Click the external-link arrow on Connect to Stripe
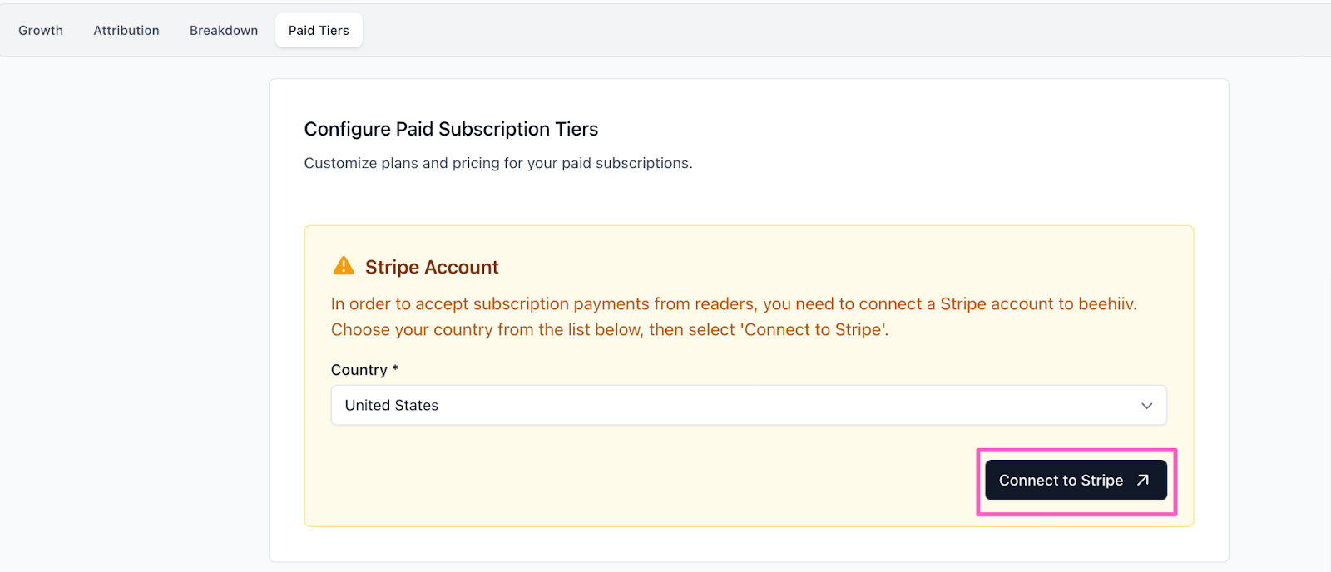Image resolution: width=1331 pixels, height=572 pixels. [x=1143, y=480]
